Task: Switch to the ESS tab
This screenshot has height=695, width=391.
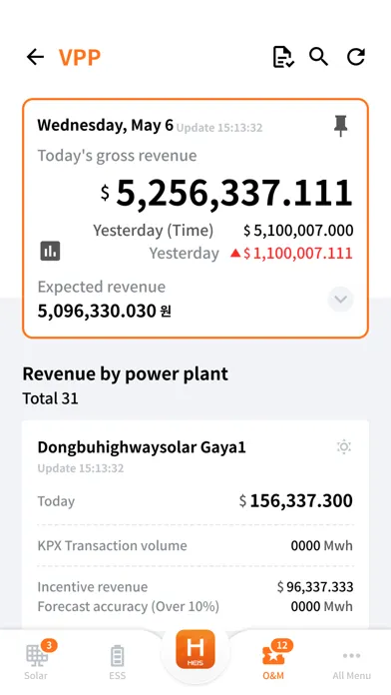Action: [x=118, y=663]
